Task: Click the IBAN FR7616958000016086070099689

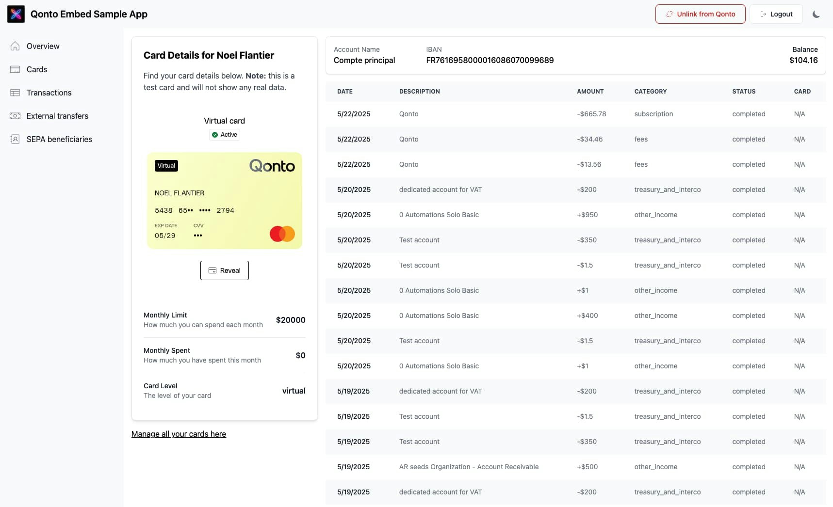Action: [x=490, y=60]
